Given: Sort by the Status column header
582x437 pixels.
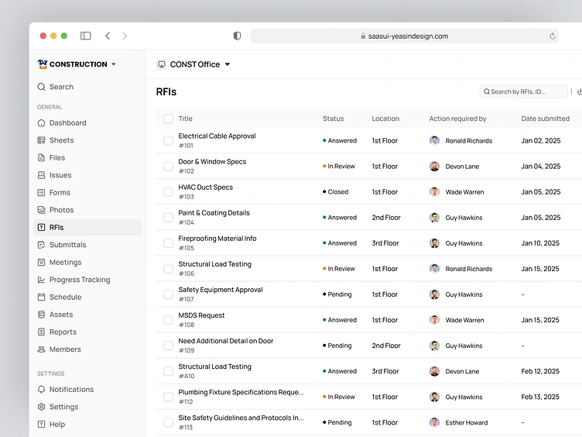Looking at the screenshot, I should pyautogui.click(x=333, y=119).
